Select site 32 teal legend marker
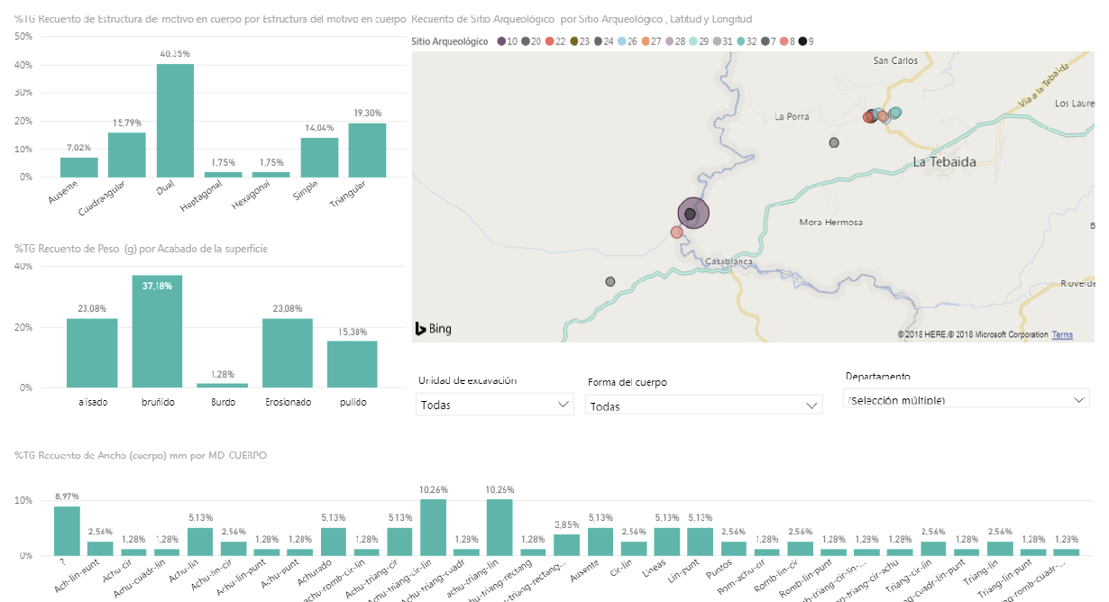 click(740, 41)
